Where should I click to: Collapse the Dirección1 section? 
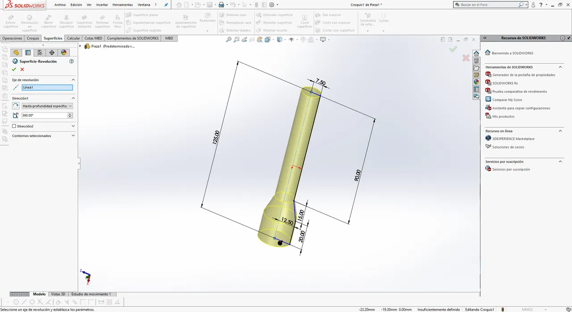[73, 98]
